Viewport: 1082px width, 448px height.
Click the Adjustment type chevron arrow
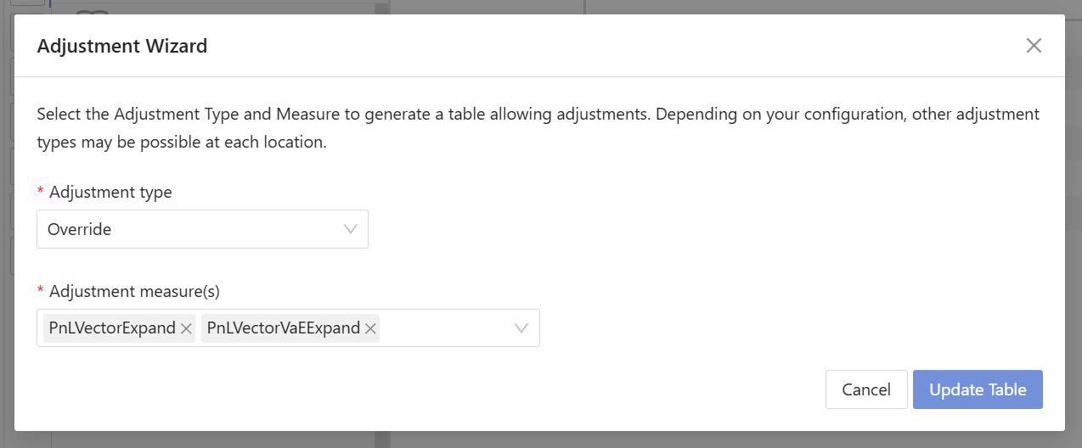pyautogui.click(x=350, y=229)
